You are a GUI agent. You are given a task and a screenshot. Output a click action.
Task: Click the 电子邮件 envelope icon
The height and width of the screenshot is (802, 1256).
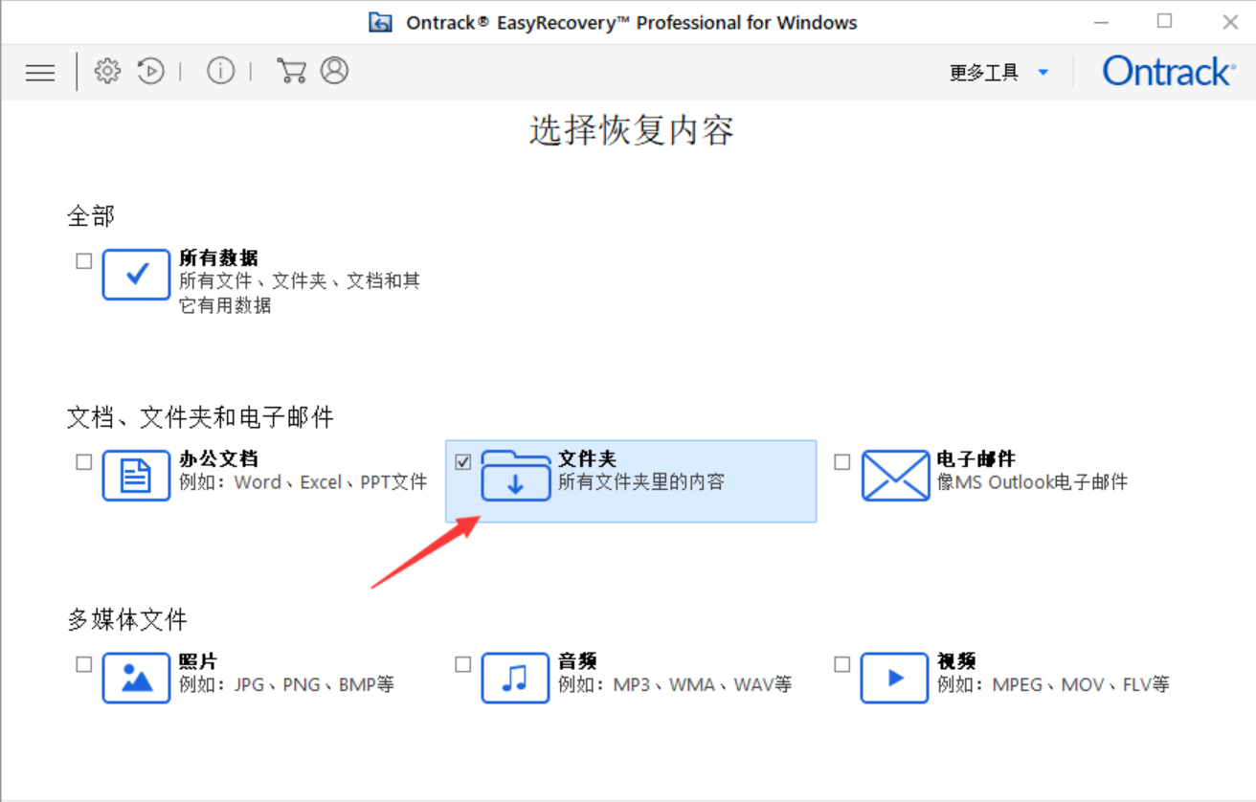coord(895,476)
